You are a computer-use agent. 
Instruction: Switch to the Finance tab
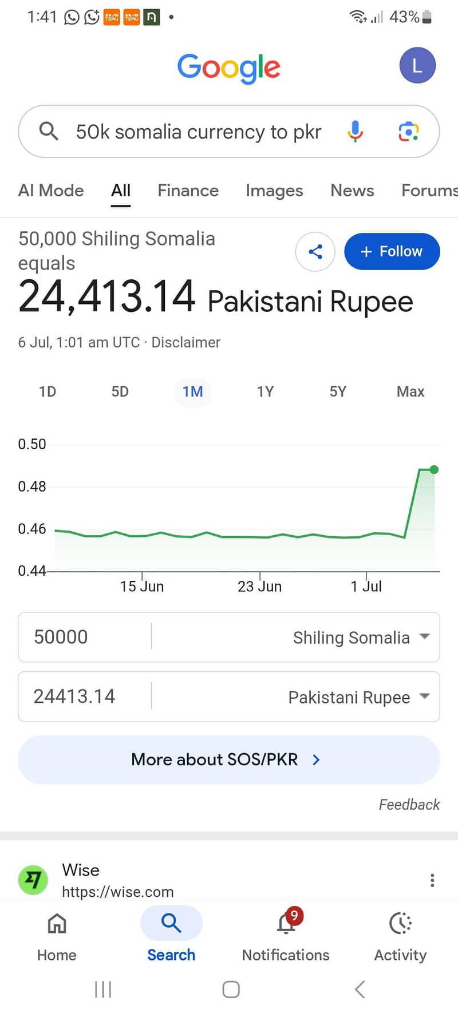188,190
